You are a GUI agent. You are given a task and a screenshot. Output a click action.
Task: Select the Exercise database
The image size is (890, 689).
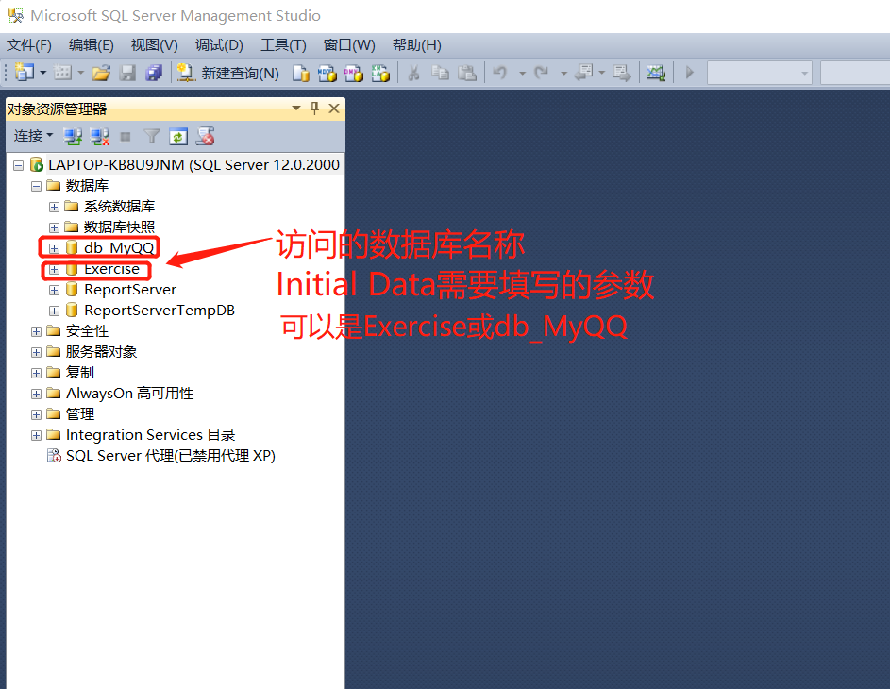[111, 269]
